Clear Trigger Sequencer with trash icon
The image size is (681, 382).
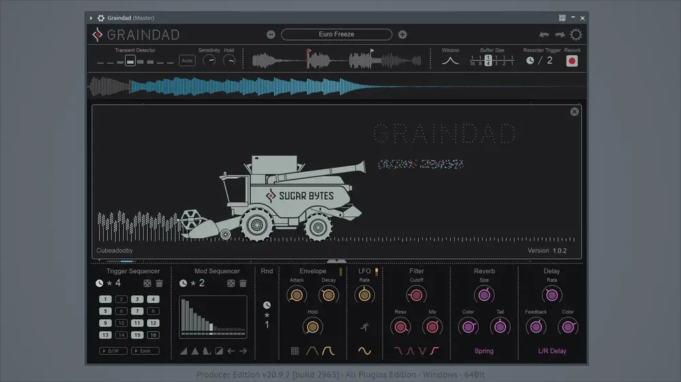(x=159, y=283)
